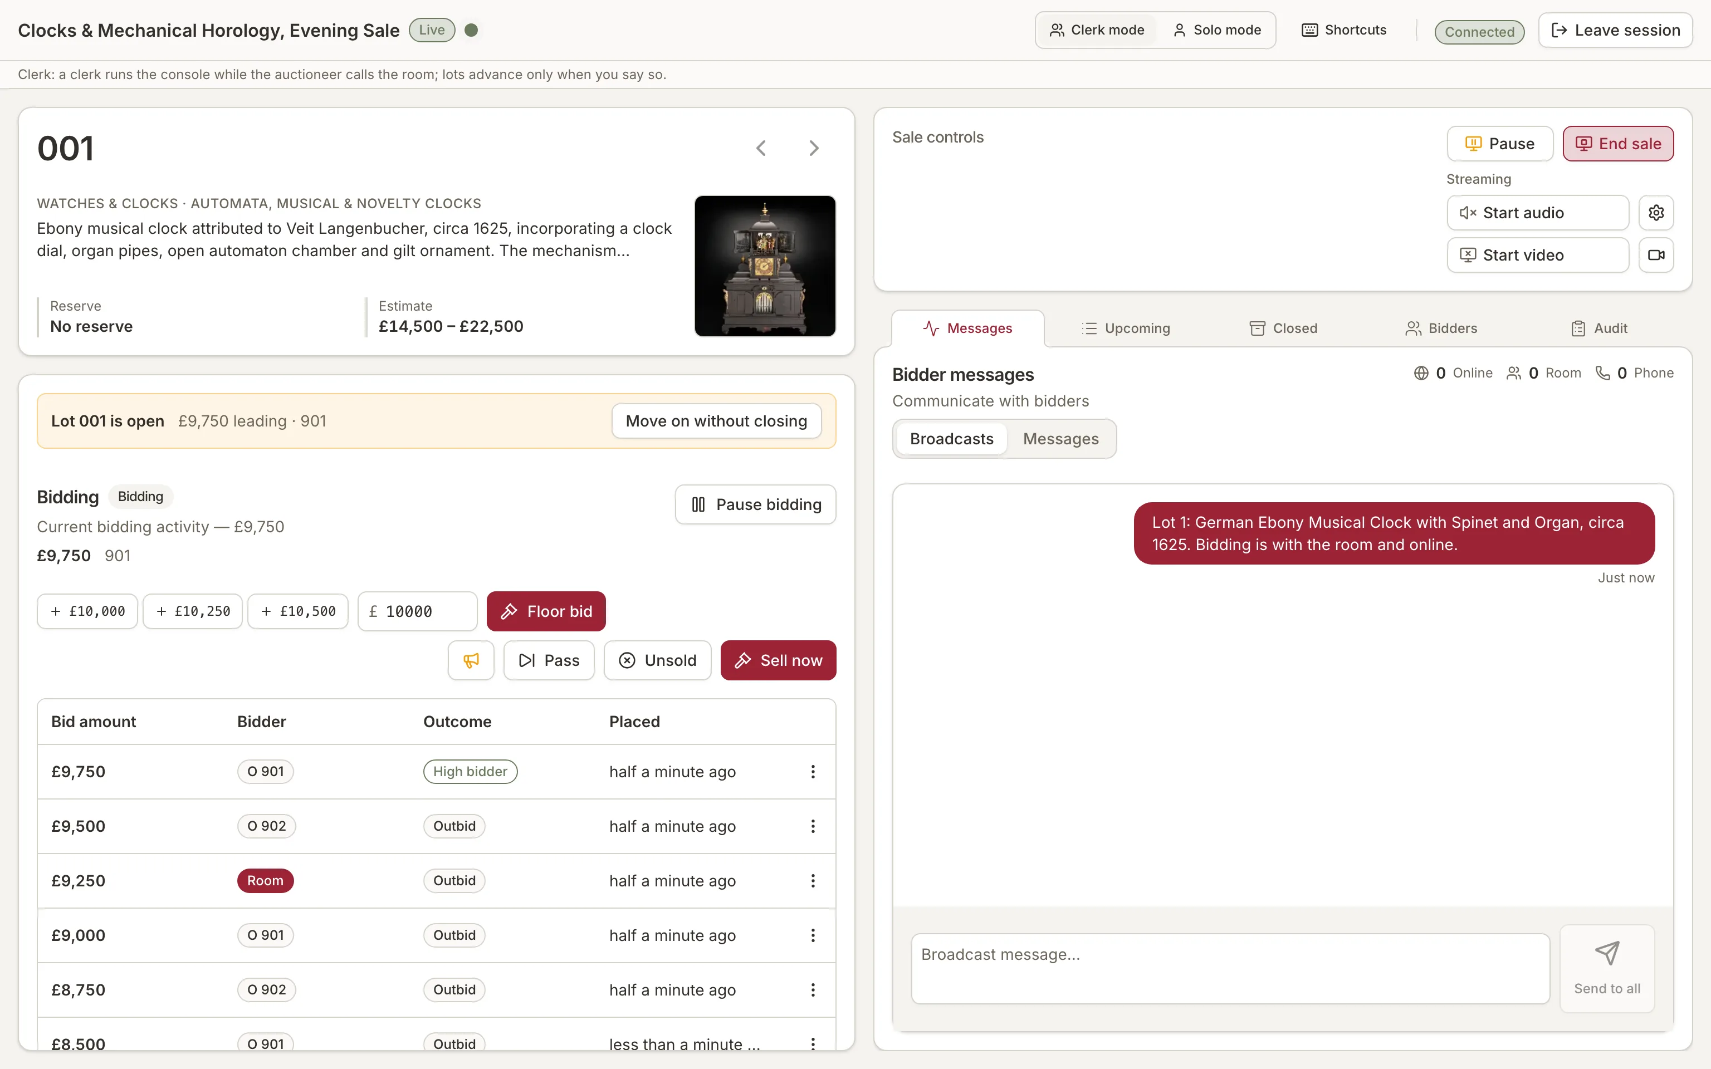Open the clock lot thumbnail image

point(765,266)
